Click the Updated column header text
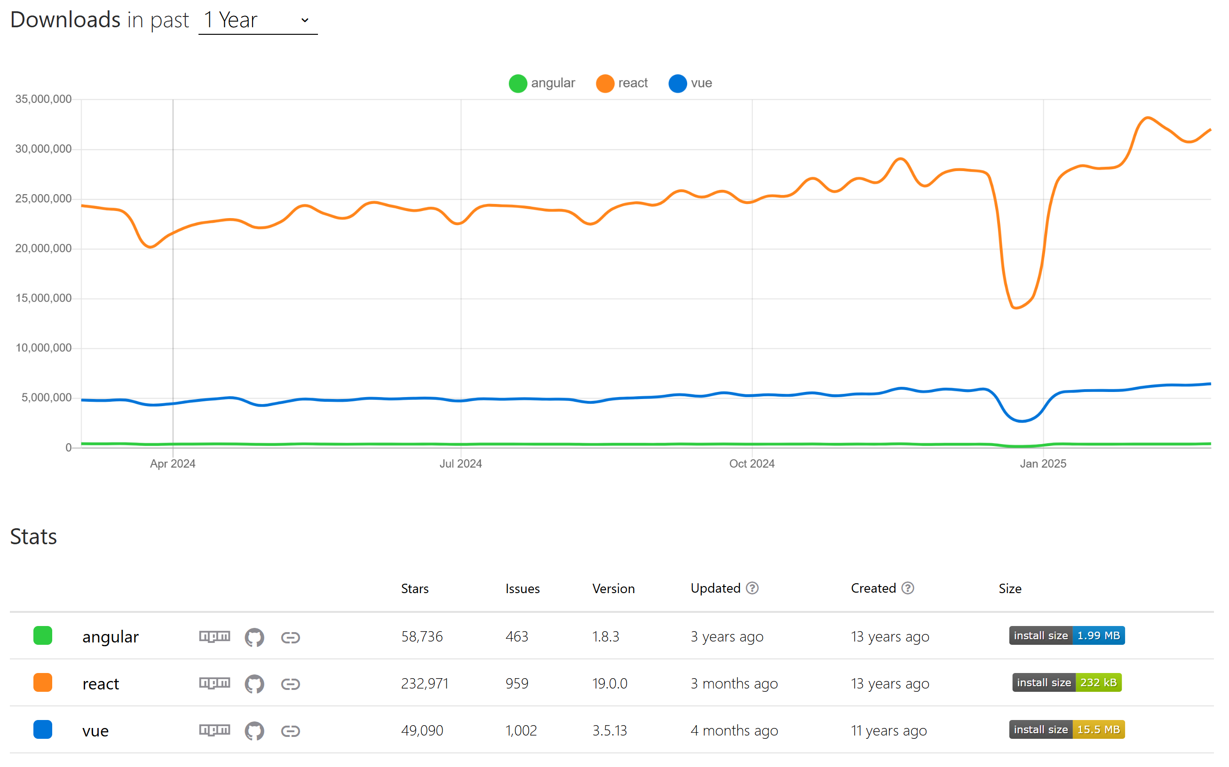Image resolution: width=1229 pixels, height=767 pixels. point(715,588)
